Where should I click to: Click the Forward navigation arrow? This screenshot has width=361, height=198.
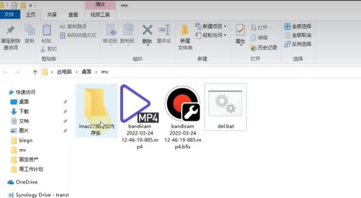[x=17, y=72]
